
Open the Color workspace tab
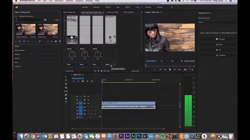point(118,7)
